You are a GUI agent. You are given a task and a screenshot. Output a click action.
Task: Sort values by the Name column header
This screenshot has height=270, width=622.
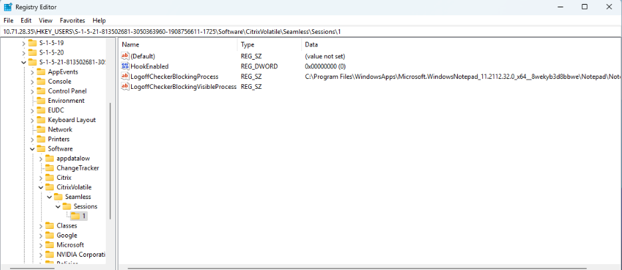177,44
